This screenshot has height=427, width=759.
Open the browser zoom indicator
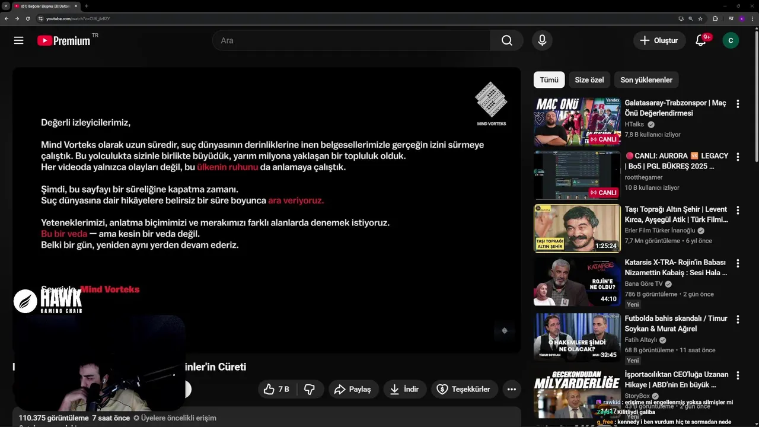[691, 18]
